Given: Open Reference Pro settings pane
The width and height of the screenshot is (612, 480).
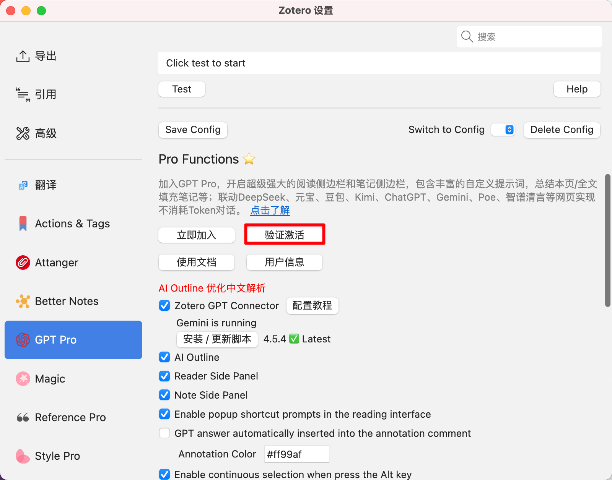Looking at the screenshot, I should click(x=73, y=417).
